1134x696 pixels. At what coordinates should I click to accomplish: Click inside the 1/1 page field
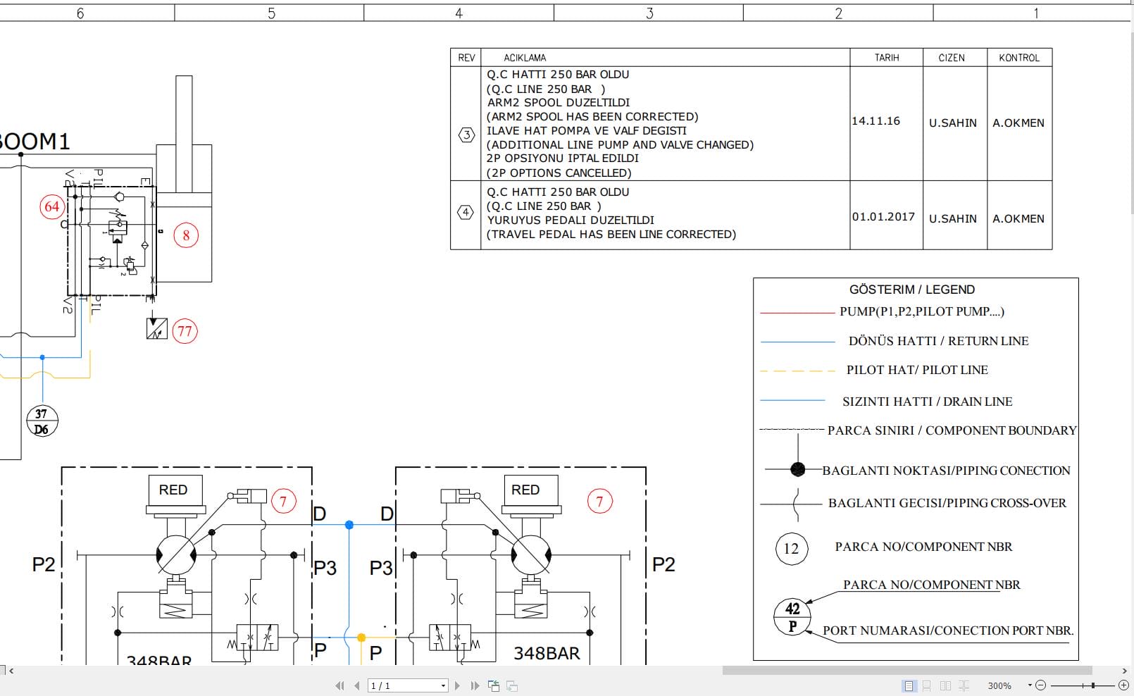394,685
